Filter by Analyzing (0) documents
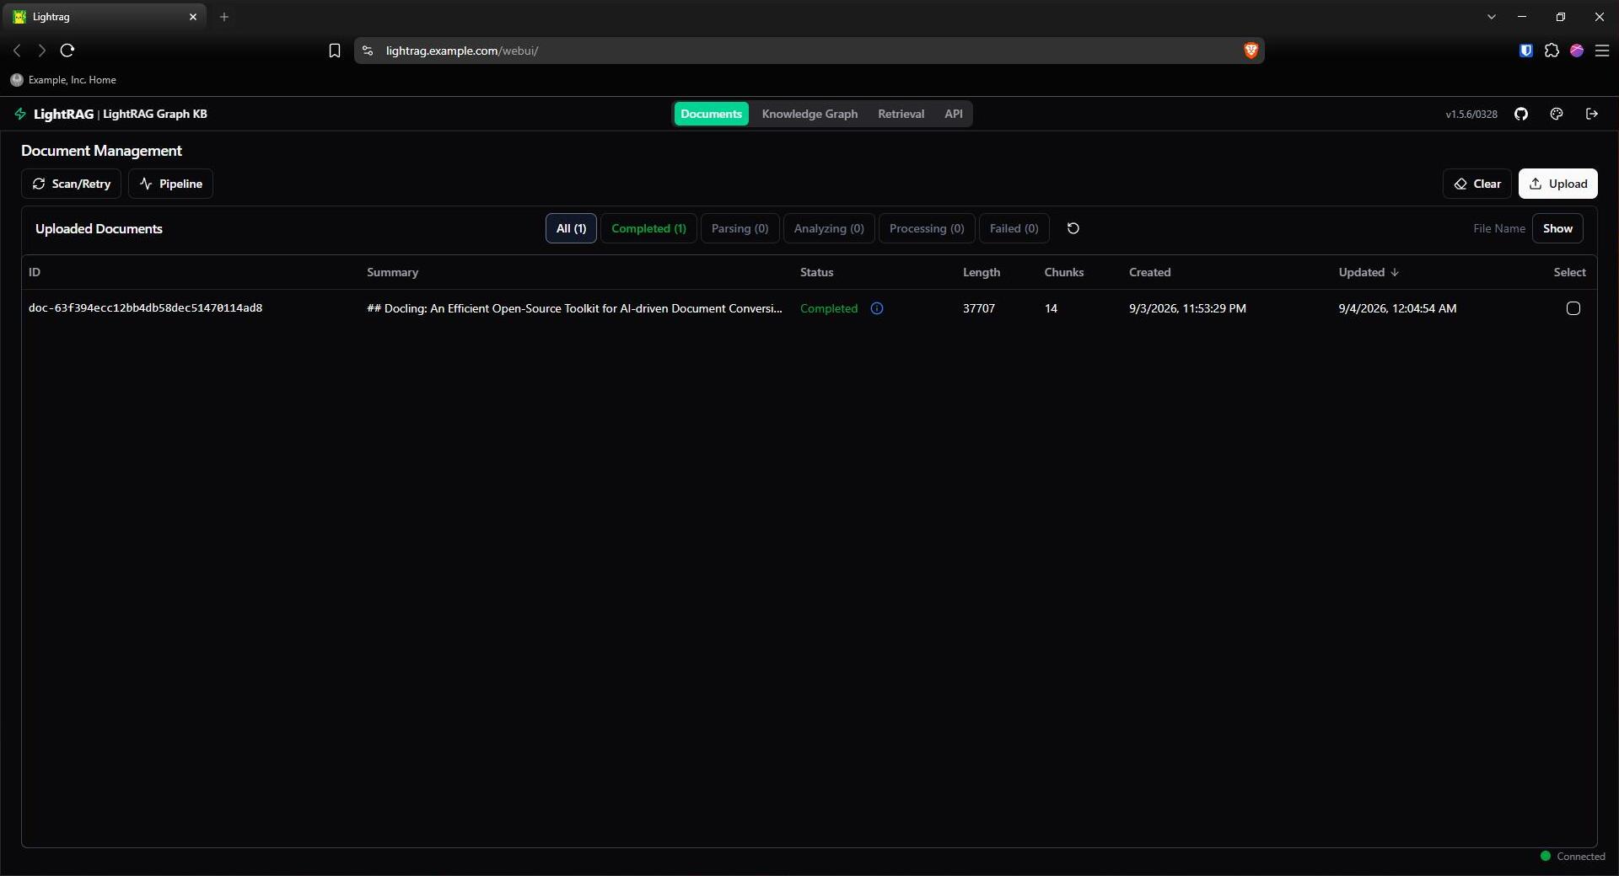 829,228
